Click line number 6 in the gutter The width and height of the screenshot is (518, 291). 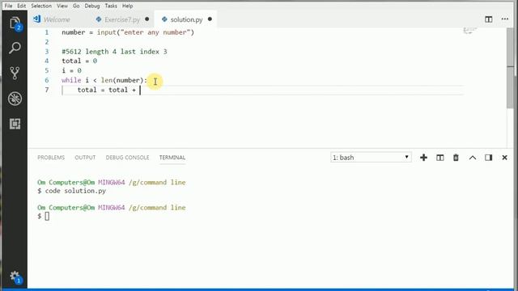(x=47, y=80)
